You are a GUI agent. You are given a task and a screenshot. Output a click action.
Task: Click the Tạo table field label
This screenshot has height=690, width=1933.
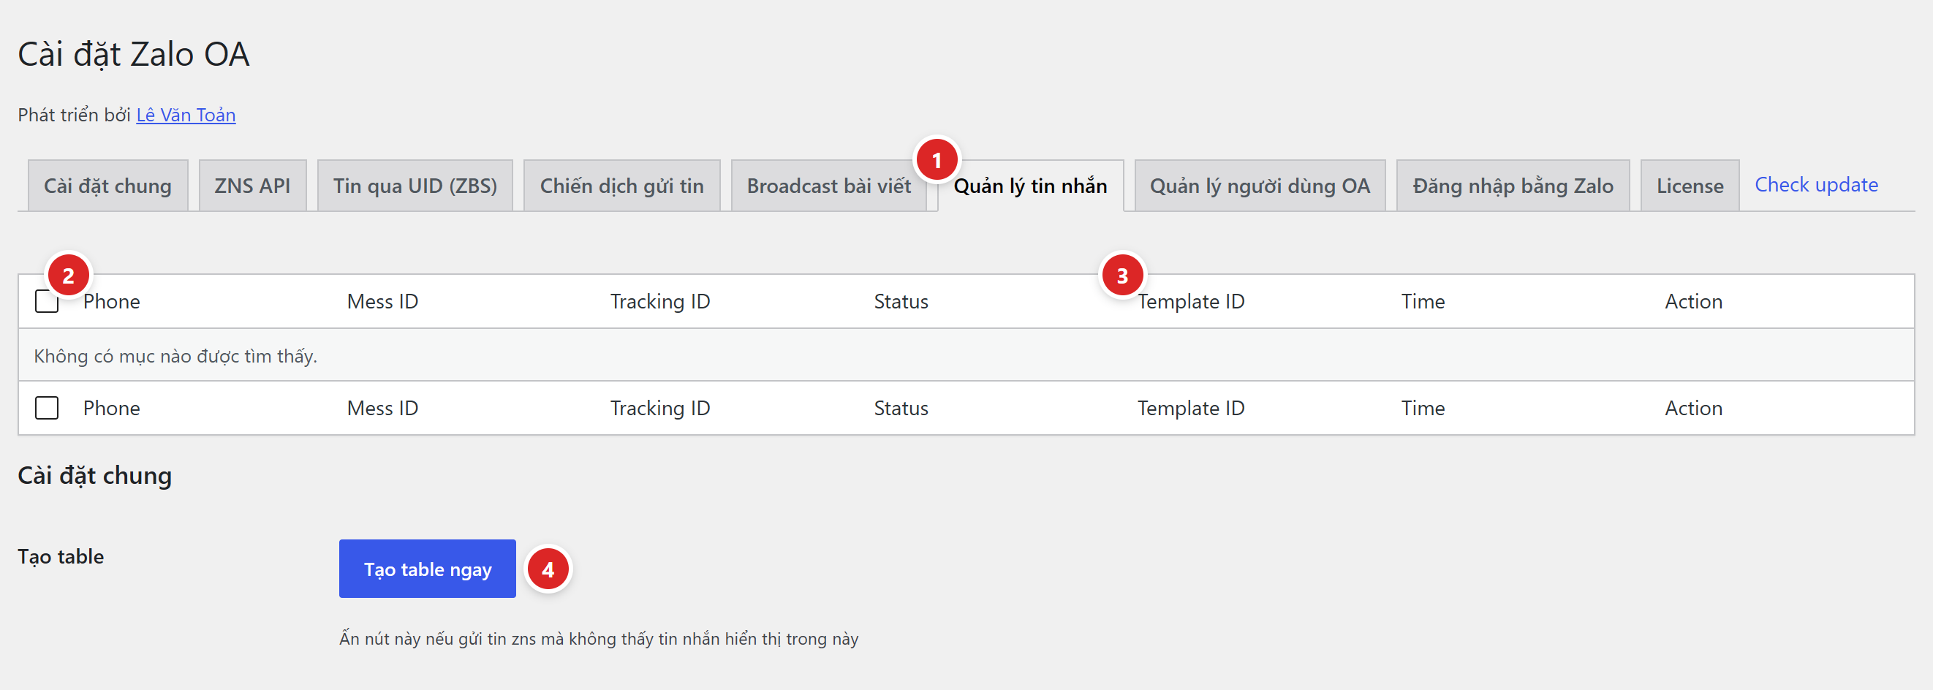click(61, 556)
